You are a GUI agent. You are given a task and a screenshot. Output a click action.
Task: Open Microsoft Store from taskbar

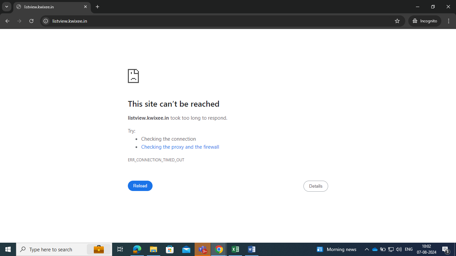(x=170, y=249)
